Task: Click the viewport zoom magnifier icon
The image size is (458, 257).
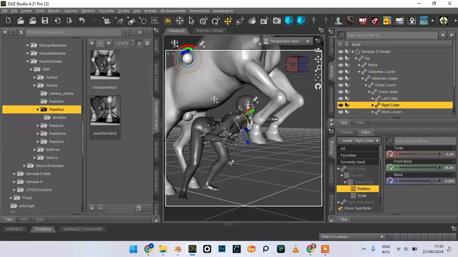Action: coord(318,68)
